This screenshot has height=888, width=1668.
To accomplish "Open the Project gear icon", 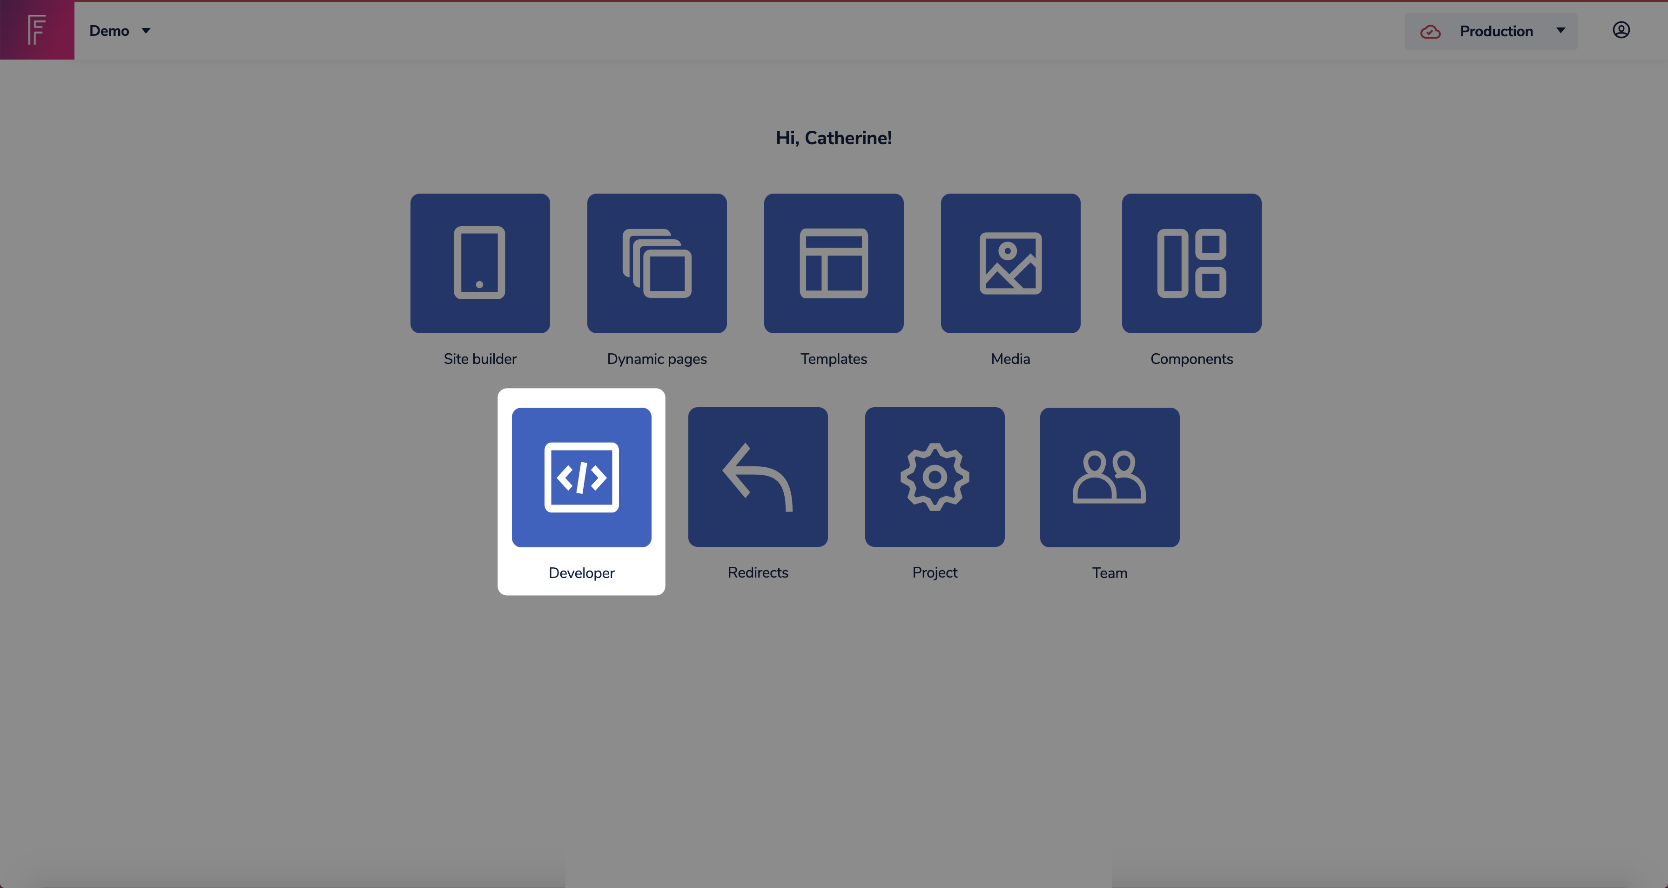I will point(935,478).
